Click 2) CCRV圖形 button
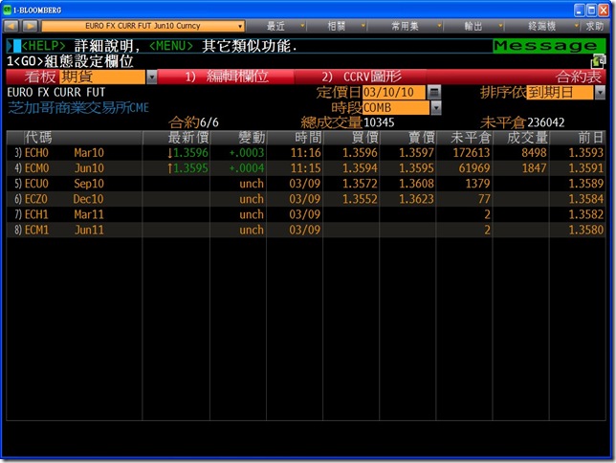616x463 pixels. (x=362, y=77)
